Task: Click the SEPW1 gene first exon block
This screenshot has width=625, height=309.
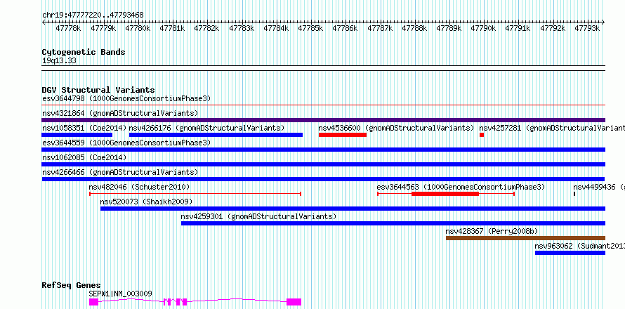Action: pyautogui.click(x=93, y=302)
